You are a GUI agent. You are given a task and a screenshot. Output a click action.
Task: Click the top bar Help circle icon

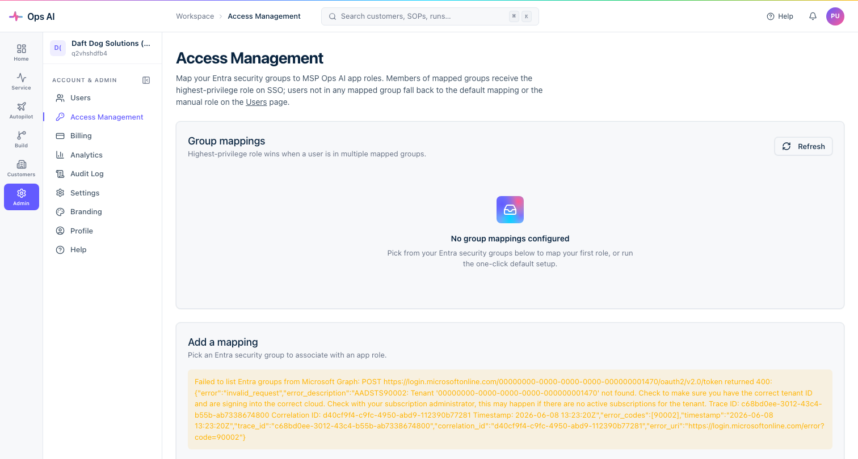point(771,16)
